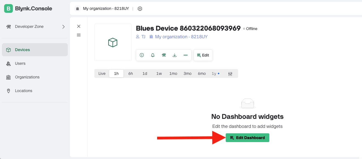The height and width of the screenshot is (159, 362).
Task: Click My organization - 8218UY in header
Action: (x=106, y=9)
